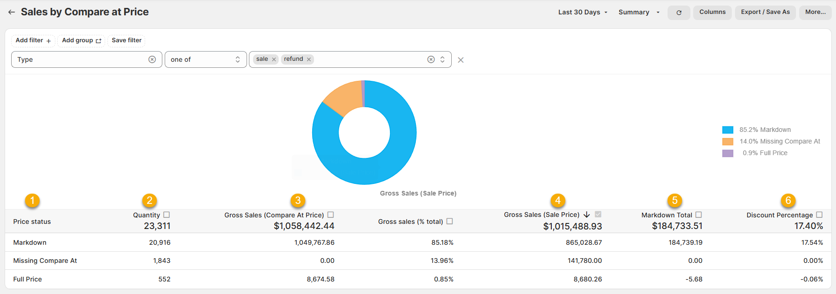This screenshot has width=836, height=294.
Task: Click the back arrow beside the report title
Action: (12, 12)
